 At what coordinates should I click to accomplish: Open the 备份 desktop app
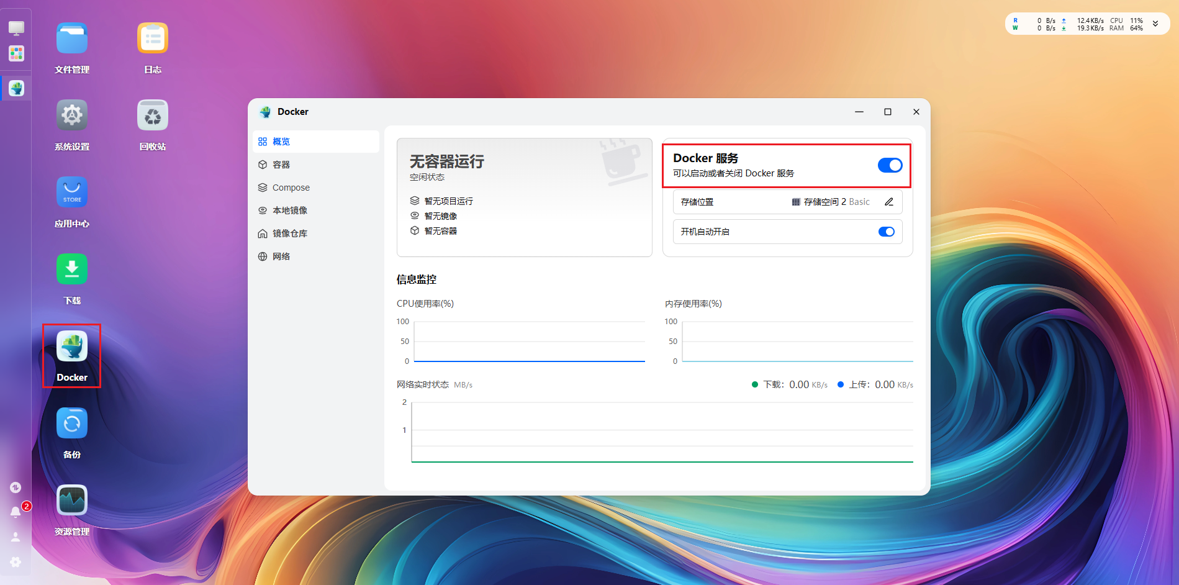click(x=72, y=424)
